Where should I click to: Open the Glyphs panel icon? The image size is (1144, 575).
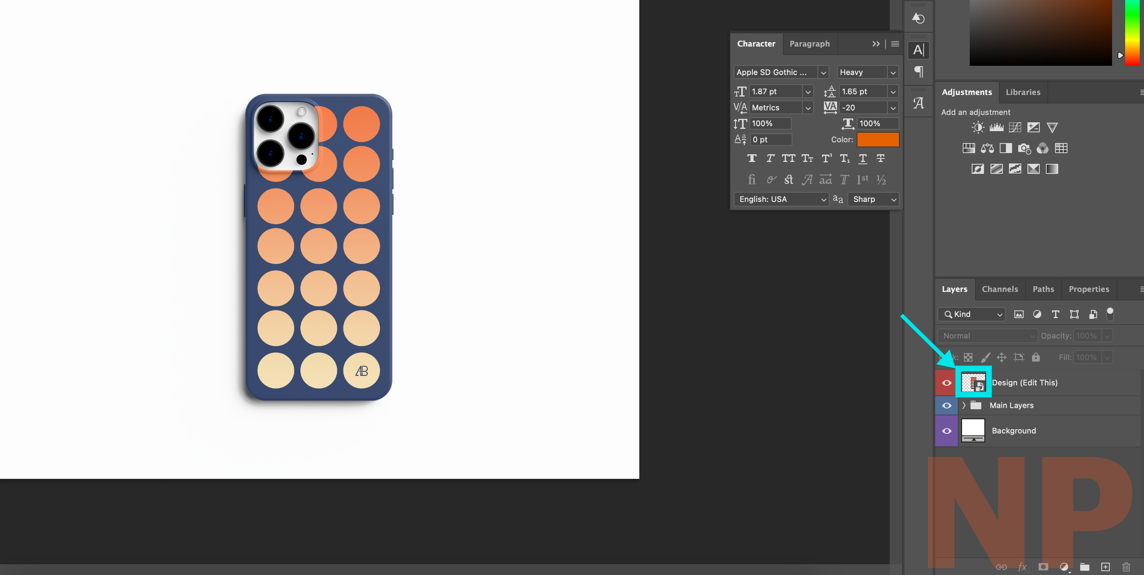tap(919, 103)
